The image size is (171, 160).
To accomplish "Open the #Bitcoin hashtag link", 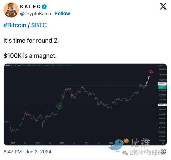I will tap(15, 25).
